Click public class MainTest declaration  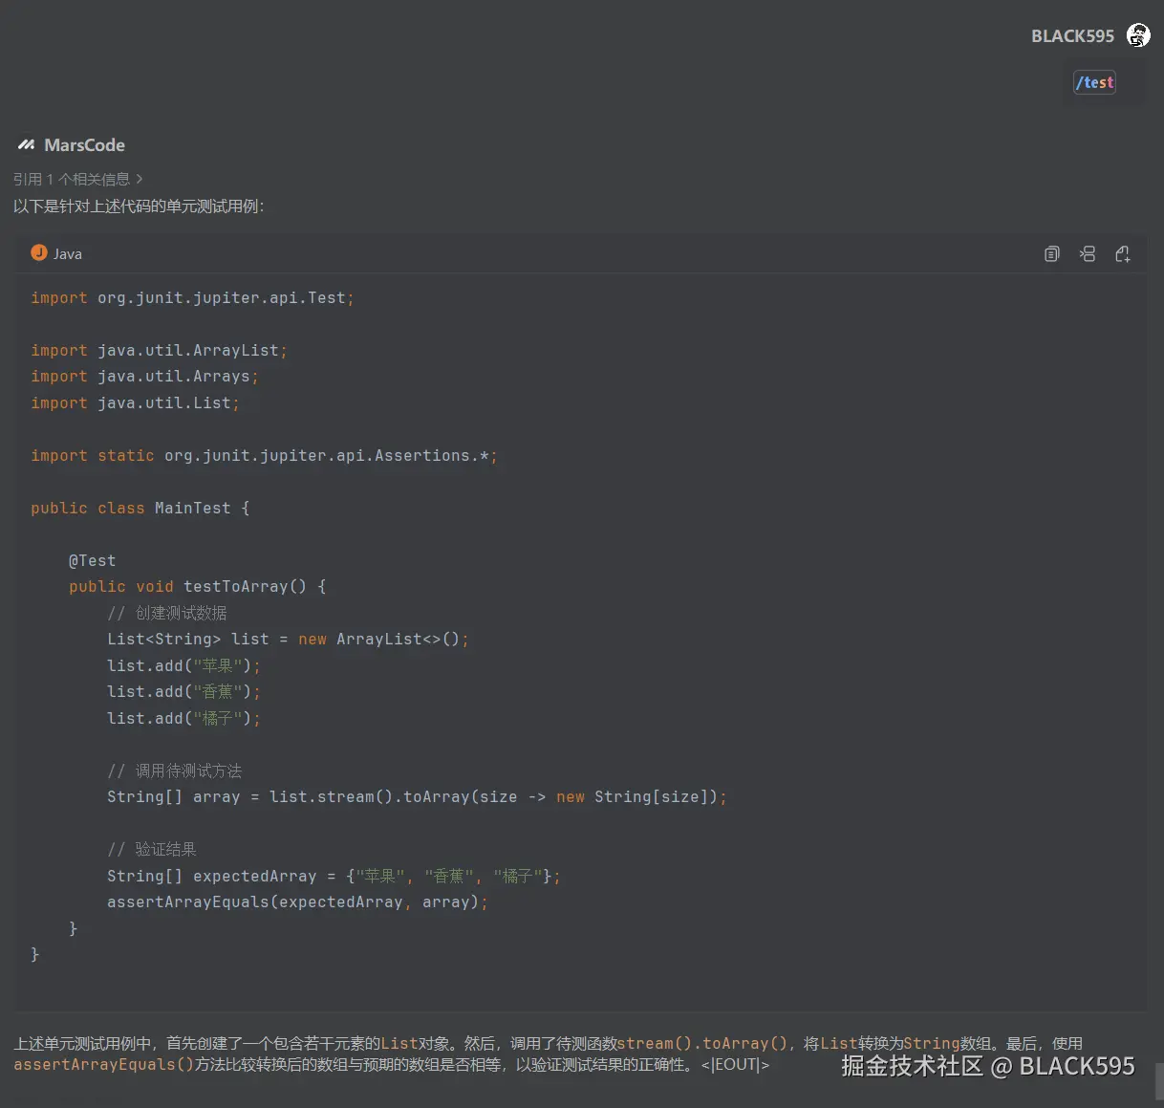click(x=140, y=508)
